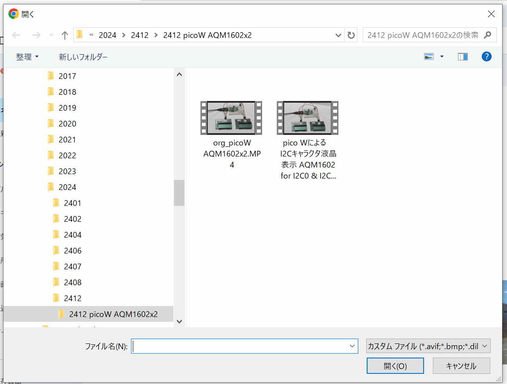Click 新しいフォルダー to create a folder
The height and width of the screenshot is (384, 507).
click(x=83, y=57)
